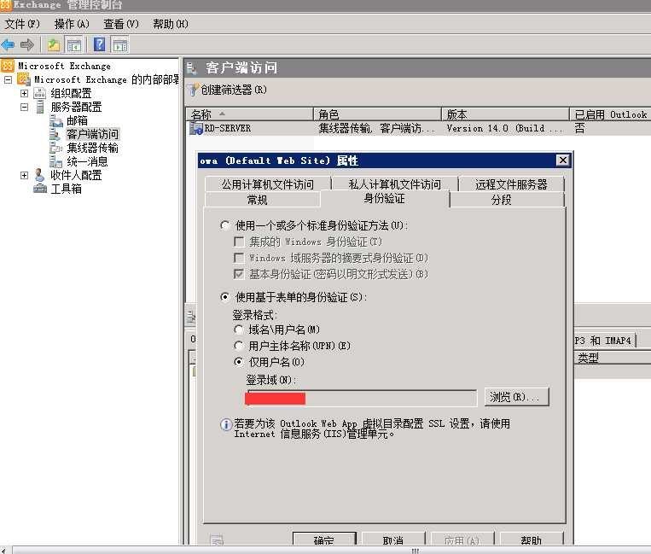The height and width of the screenshot is (554, 651).
Task: Switch to 分段 tab
Action: [x=507, y=200]
